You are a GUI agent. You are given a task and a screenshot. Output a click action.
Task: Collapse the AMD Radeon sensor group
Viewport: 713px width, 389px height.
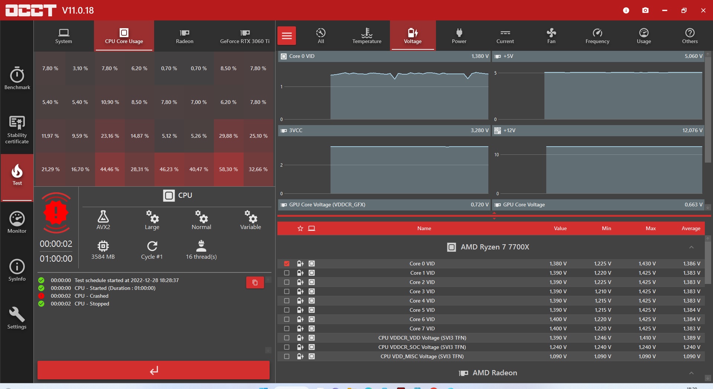pos(691,373)
